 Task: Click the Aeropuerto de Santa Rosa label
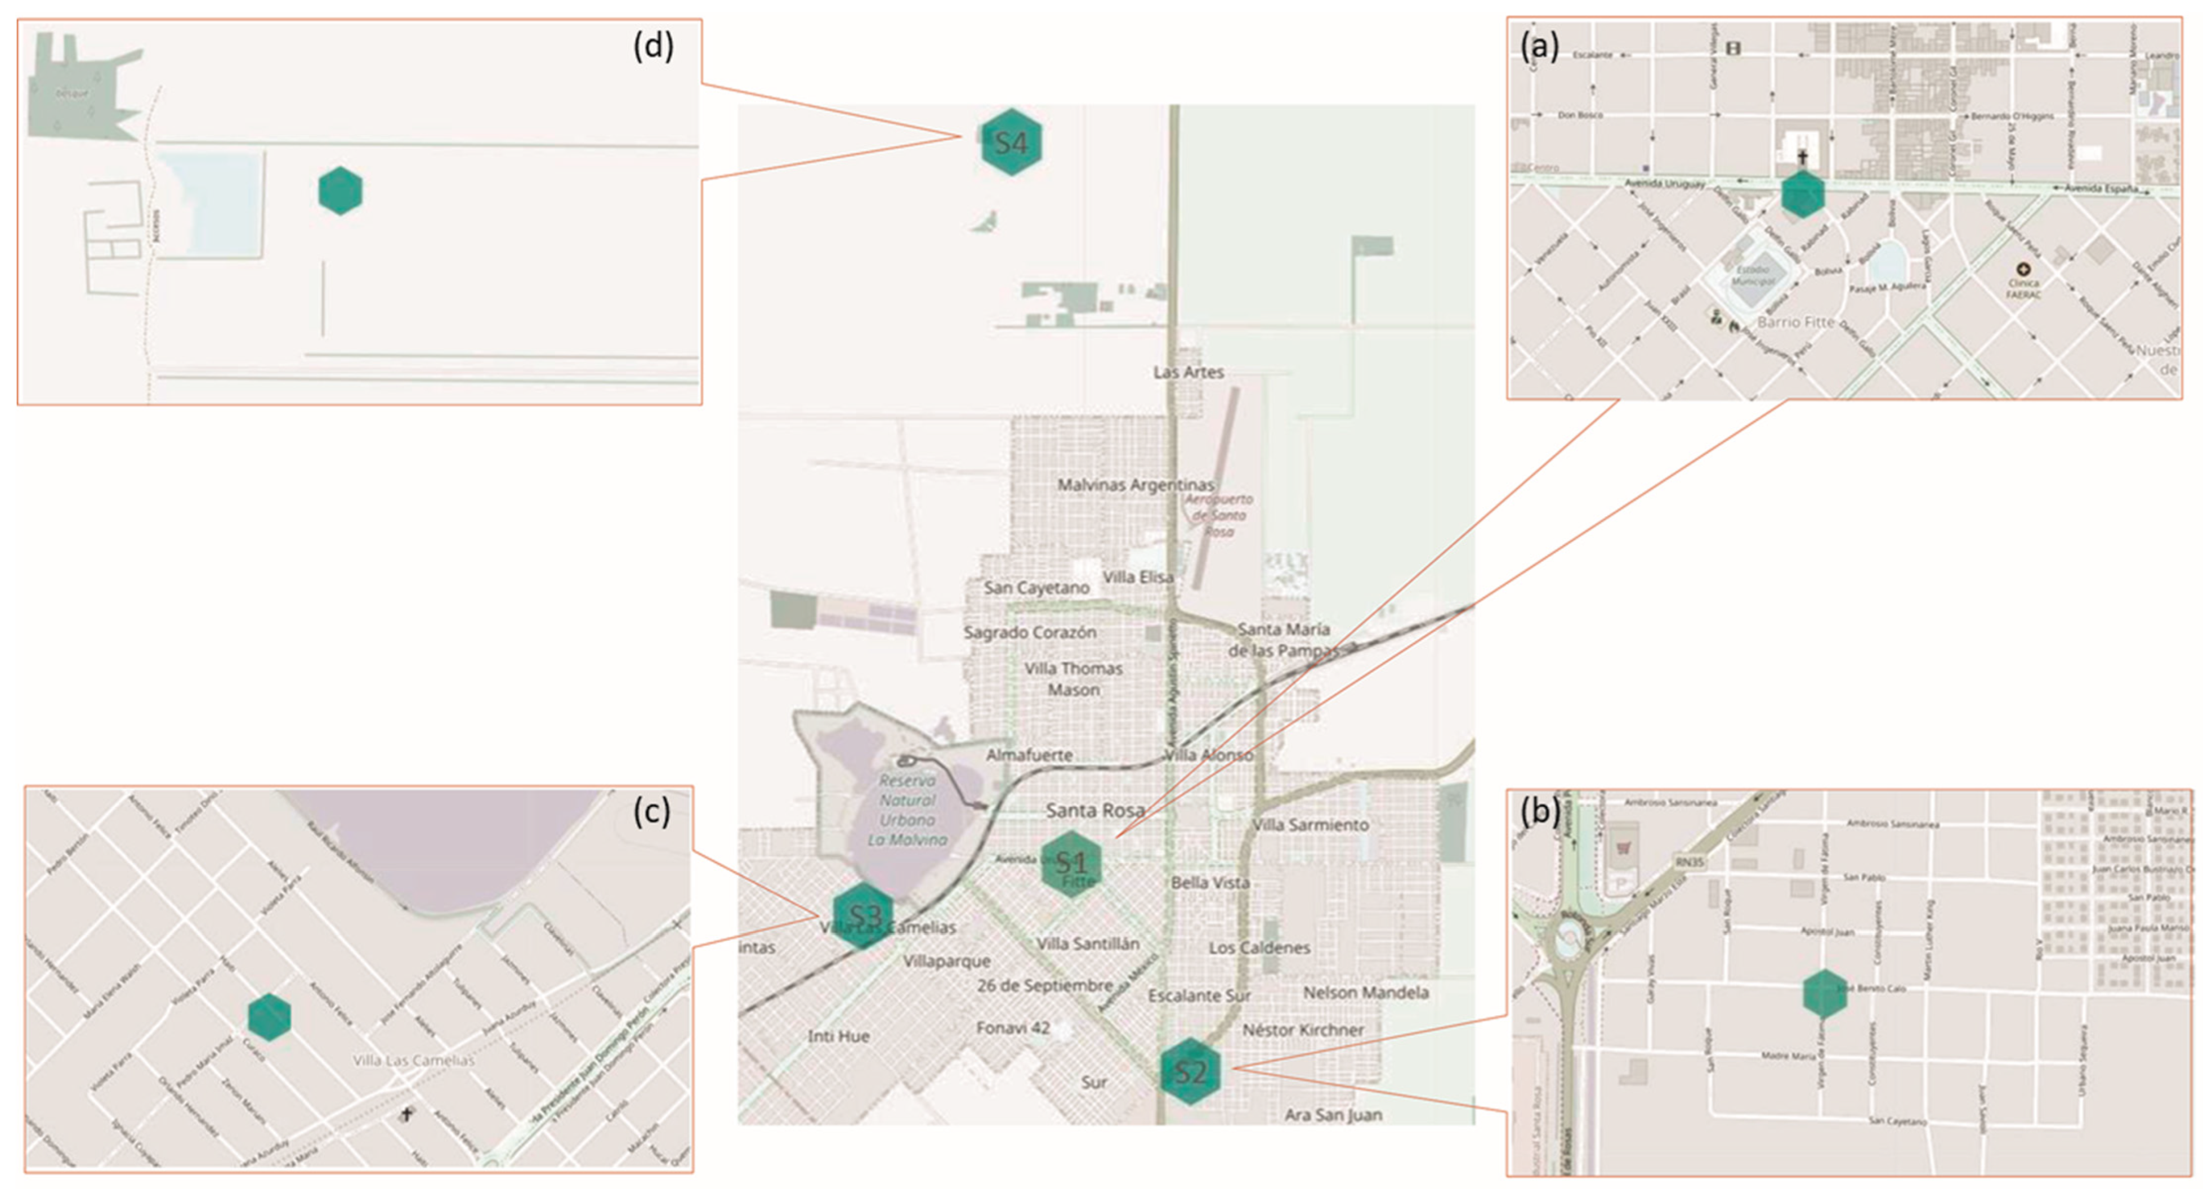tap(1219, 515)
